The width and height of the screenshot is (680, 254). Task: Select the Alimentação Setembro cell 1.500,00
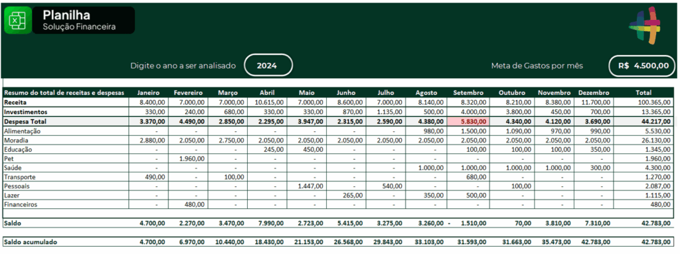pyautogui.click(x=469, y=131)
